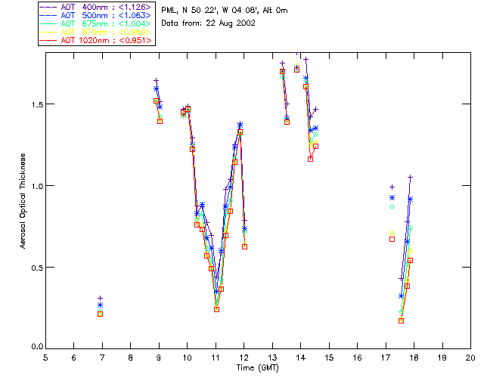Image resolution: width=484 pixels, height=387 pixels.
Task: Click the x-axis tick label "19"
Action: pyautogui.click(x=442, y=358)
